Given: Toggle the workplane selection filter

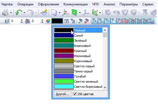Looking at the screenshot, I should pos(107,21).
